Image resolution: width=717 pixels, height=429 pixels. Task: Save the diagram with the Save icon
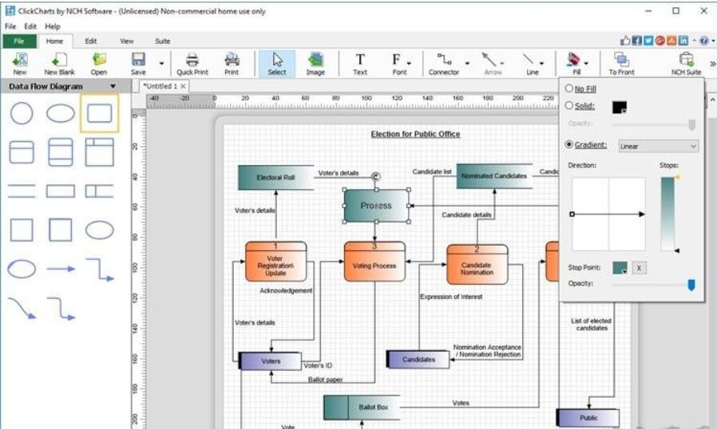[138, 64]
